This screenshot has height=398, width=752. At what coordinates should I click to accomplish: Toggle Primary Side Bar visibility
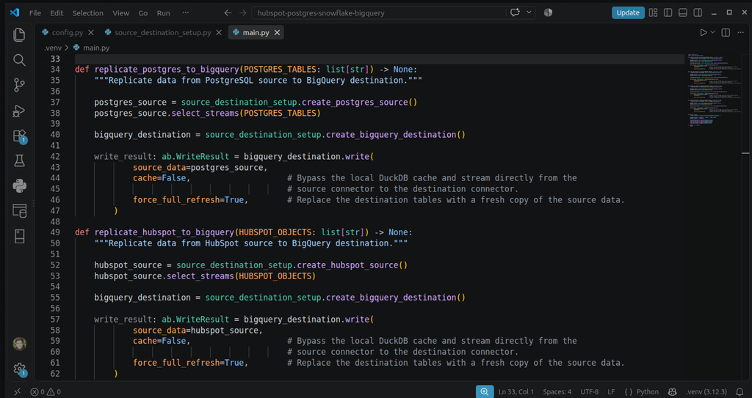coord(668,13)
